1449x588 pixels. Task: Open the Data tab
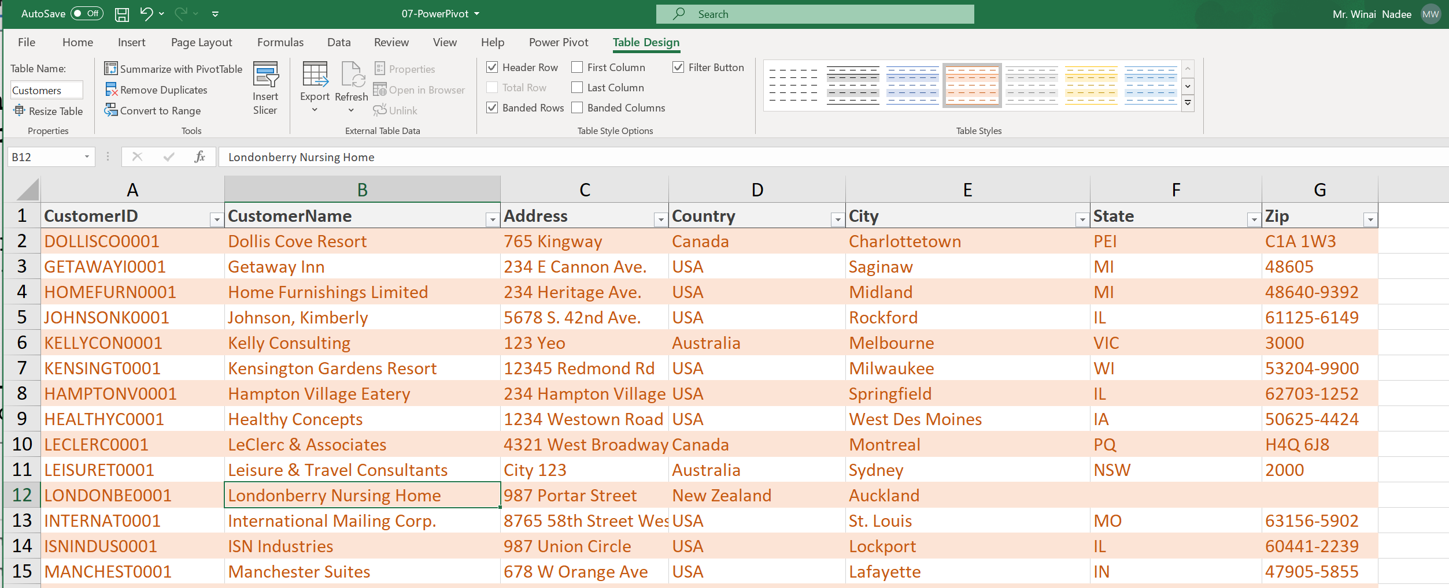(x=339, y=42)
